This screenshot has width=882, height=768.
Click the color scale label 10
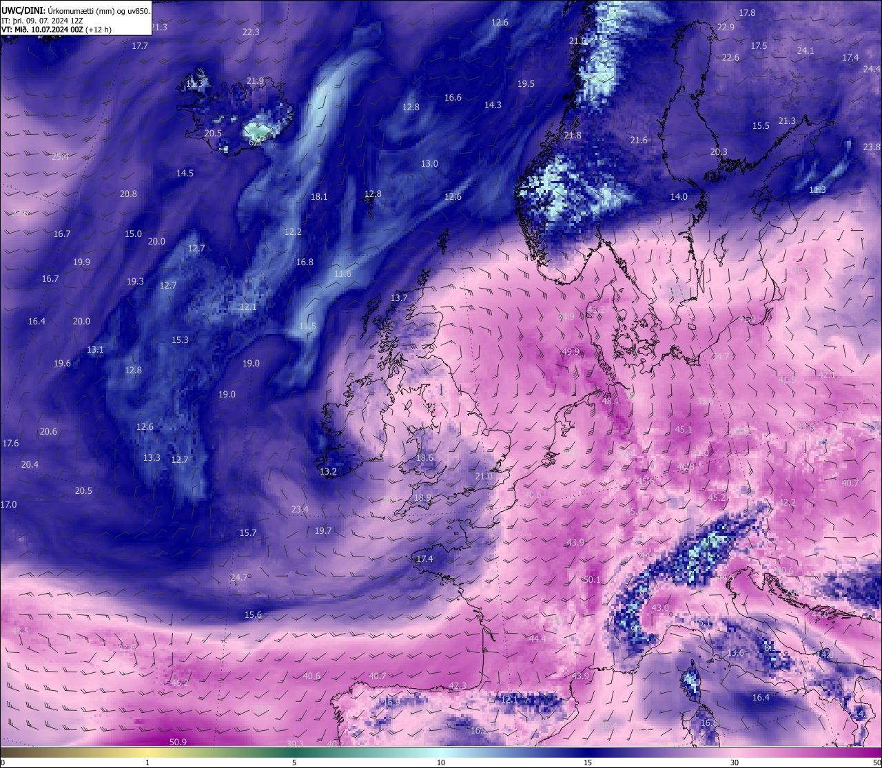pyautogui.click(x=441, y=762)
